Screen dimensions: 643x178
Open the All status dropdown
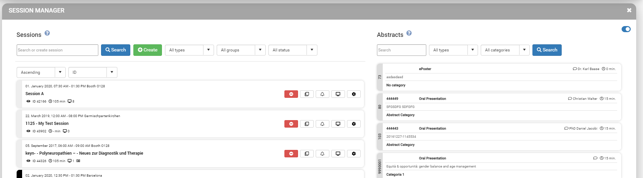293,50
